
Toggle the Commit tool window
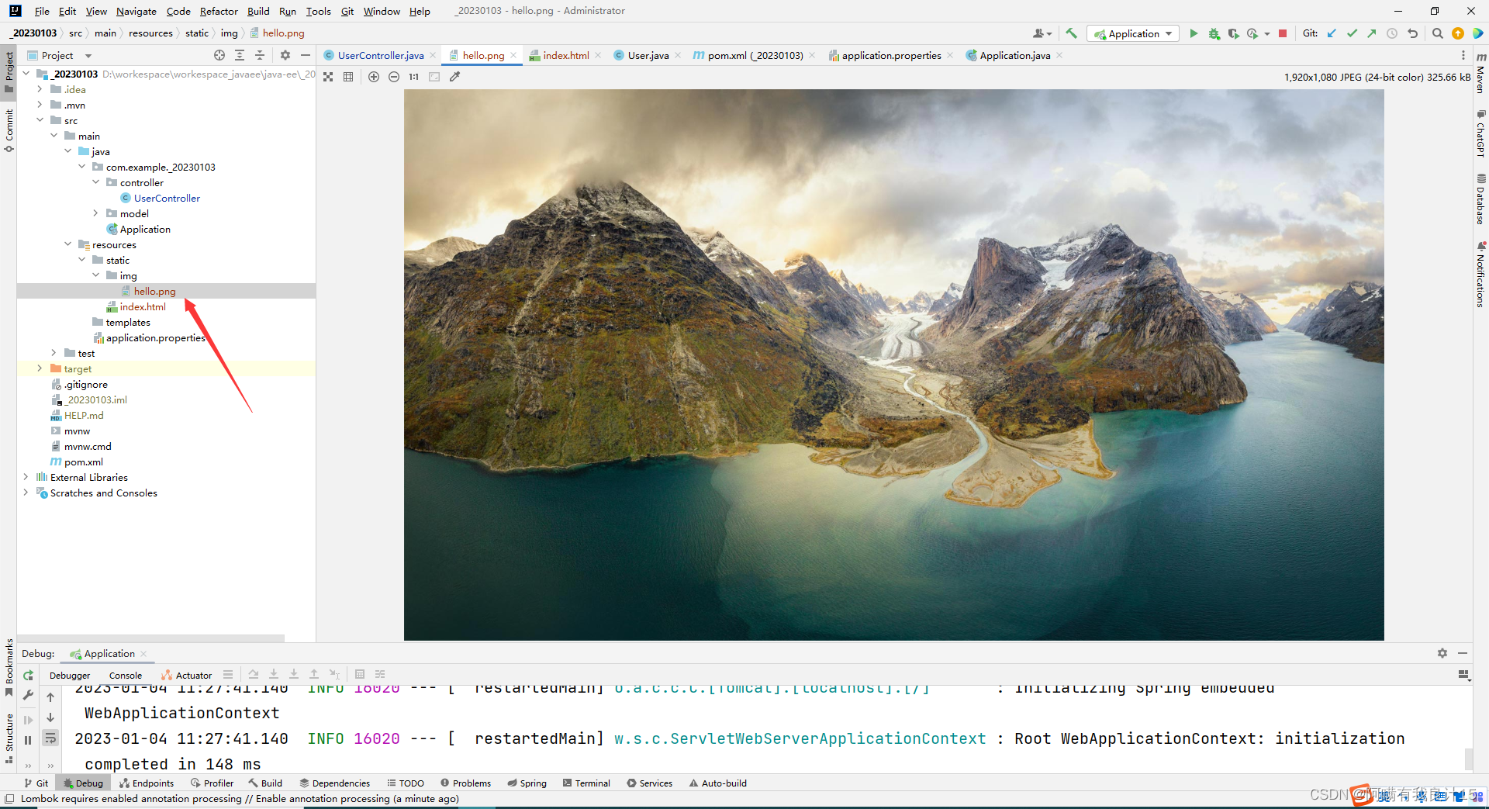click(x=9, y=130)
